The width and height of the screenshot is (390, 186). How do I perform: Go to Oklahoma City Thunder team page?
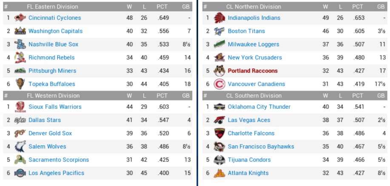click(x=259, y=107)
